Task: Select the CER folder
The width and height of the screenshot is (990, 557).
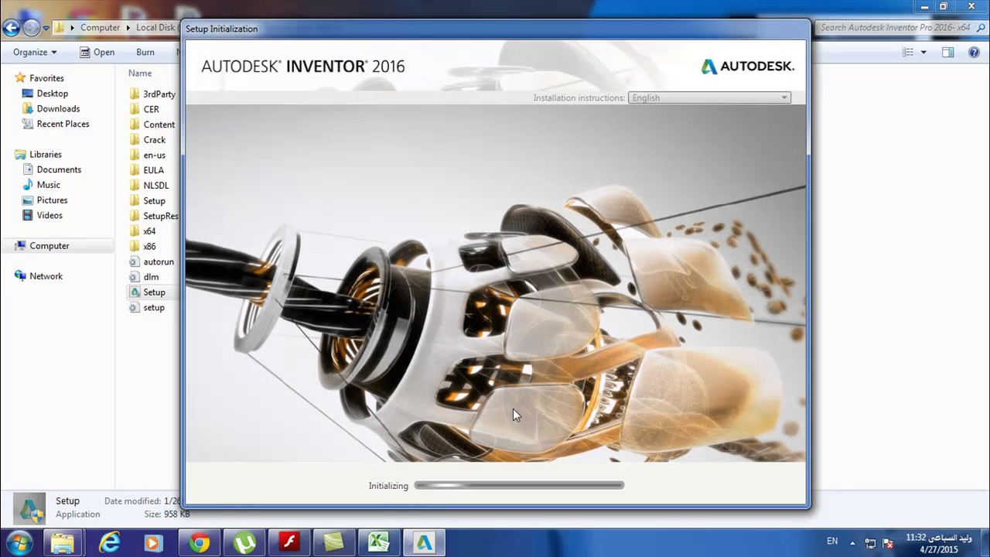Action: pos(151,110)
